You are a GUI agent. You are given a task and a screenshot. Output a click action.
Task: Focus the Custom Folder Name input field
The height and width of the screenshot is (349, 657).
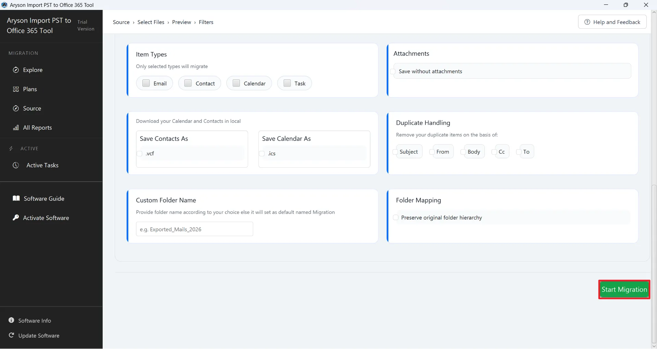(x=194, y=229)
